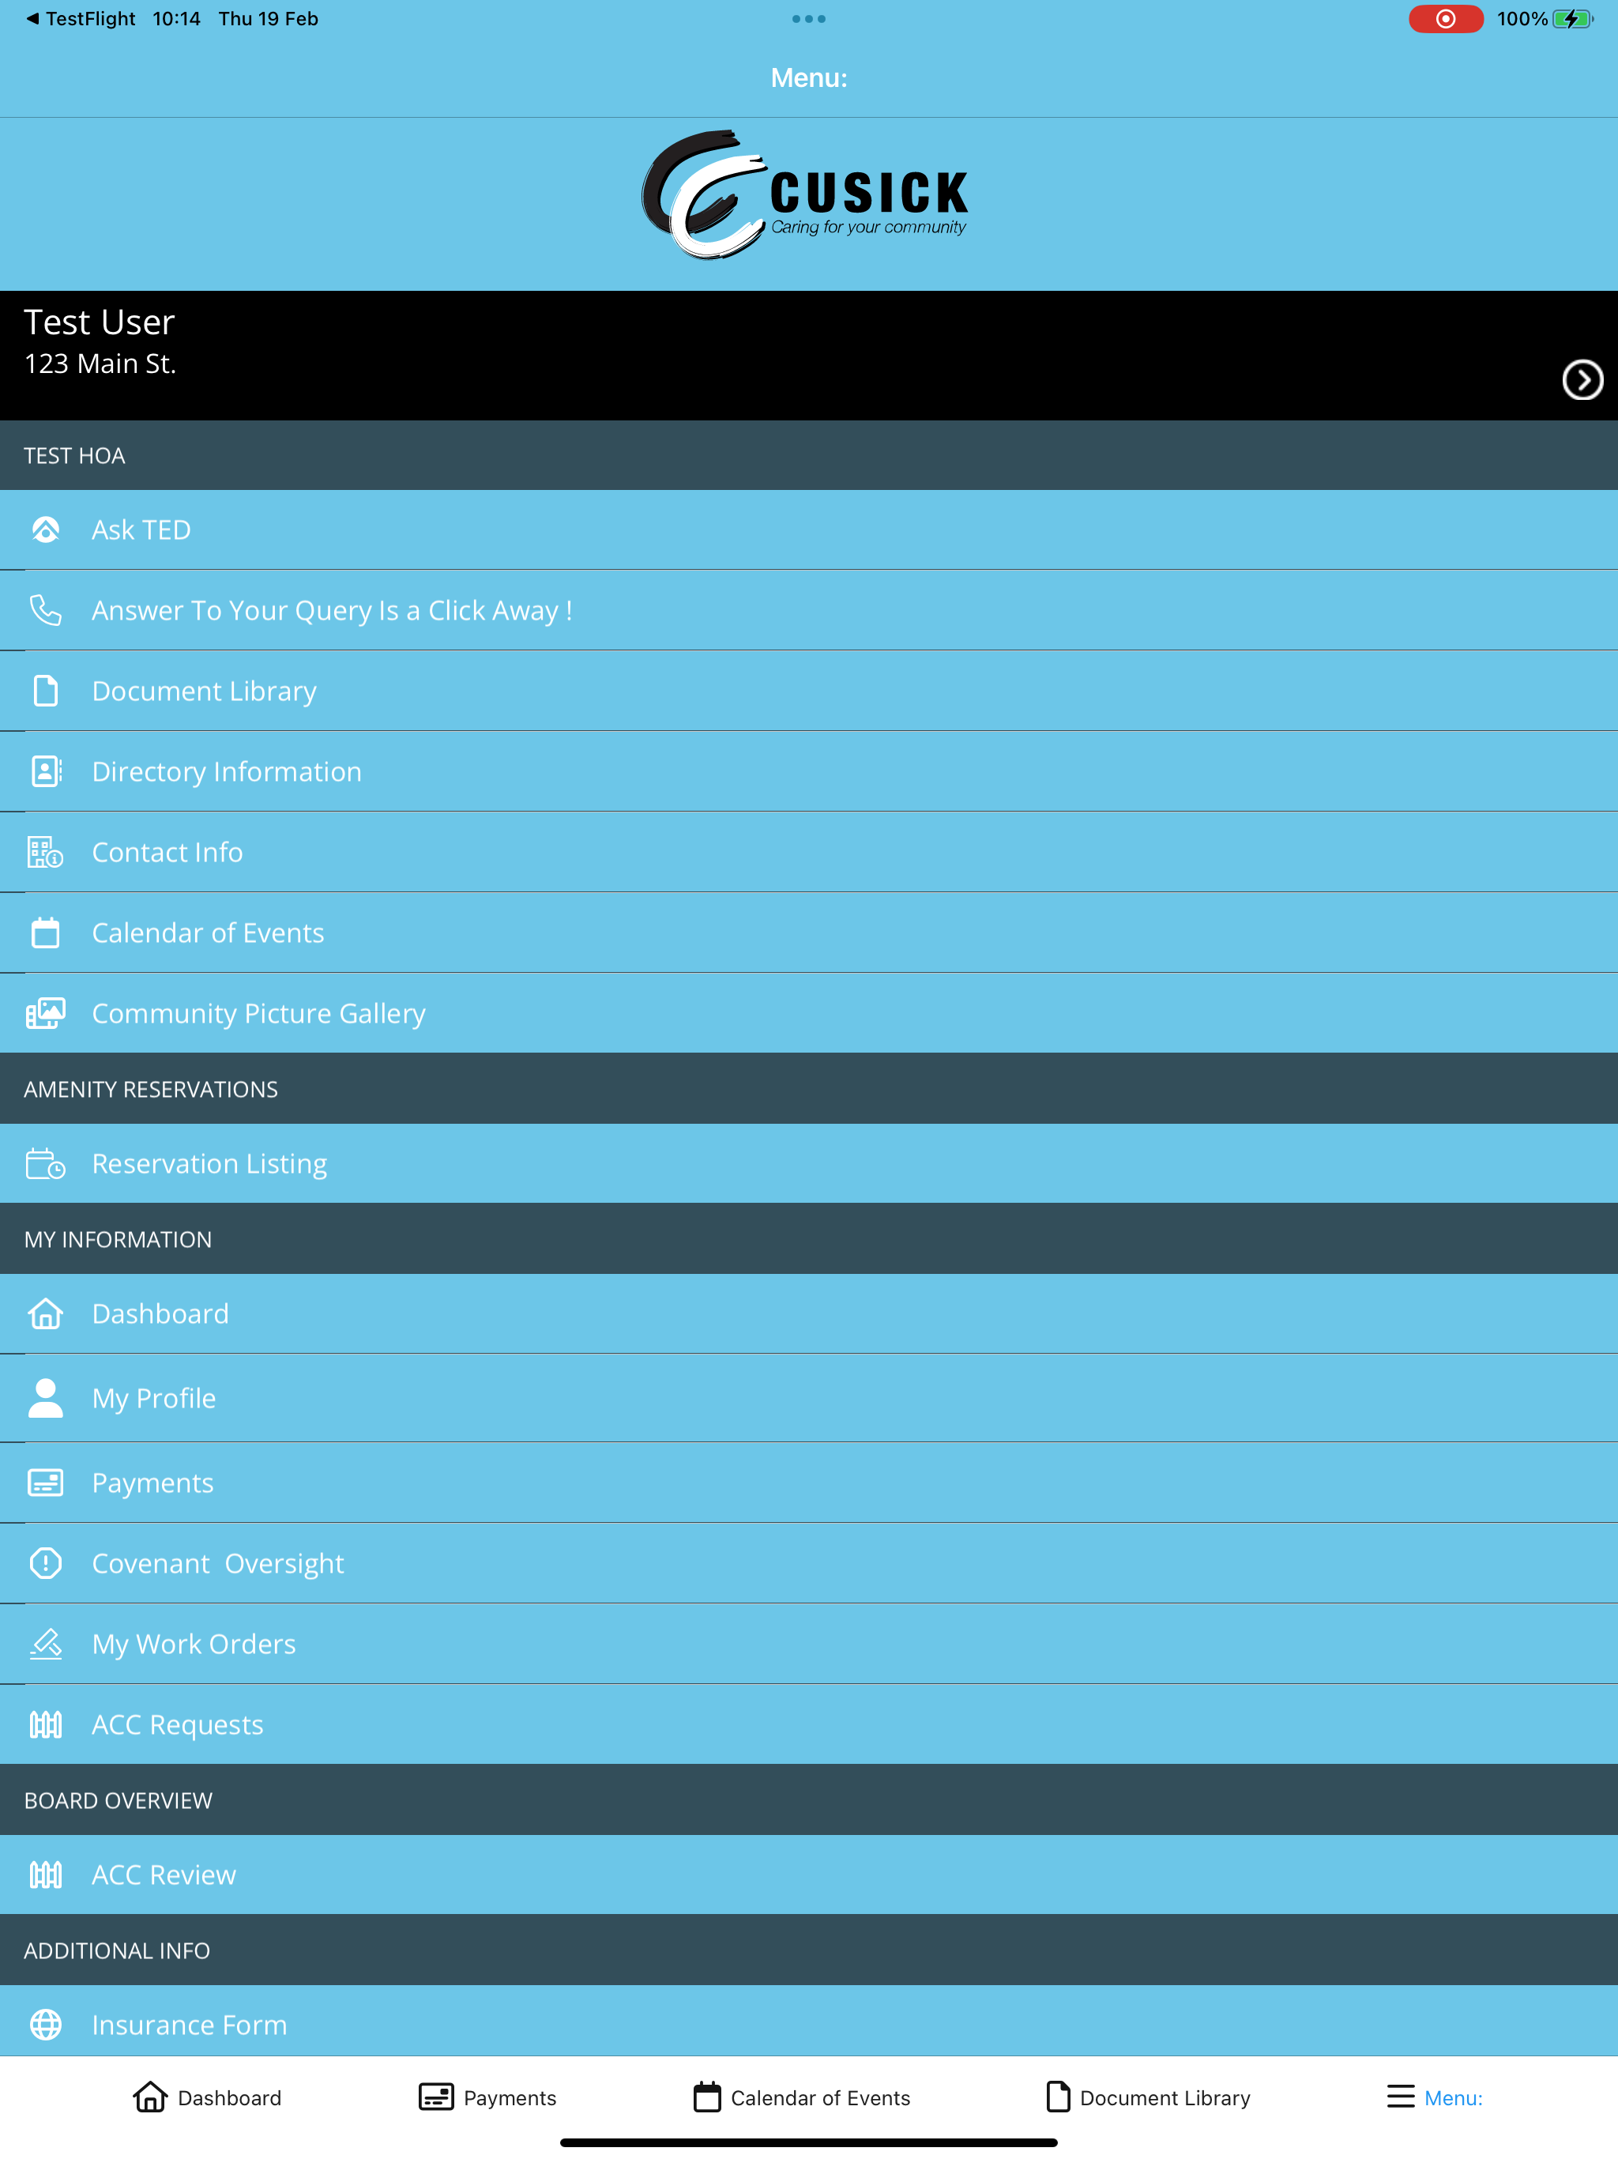Click the Covenant Oversight alert icon
The width and height of the screenshot is (1618, 2159).
point(46,1562)
